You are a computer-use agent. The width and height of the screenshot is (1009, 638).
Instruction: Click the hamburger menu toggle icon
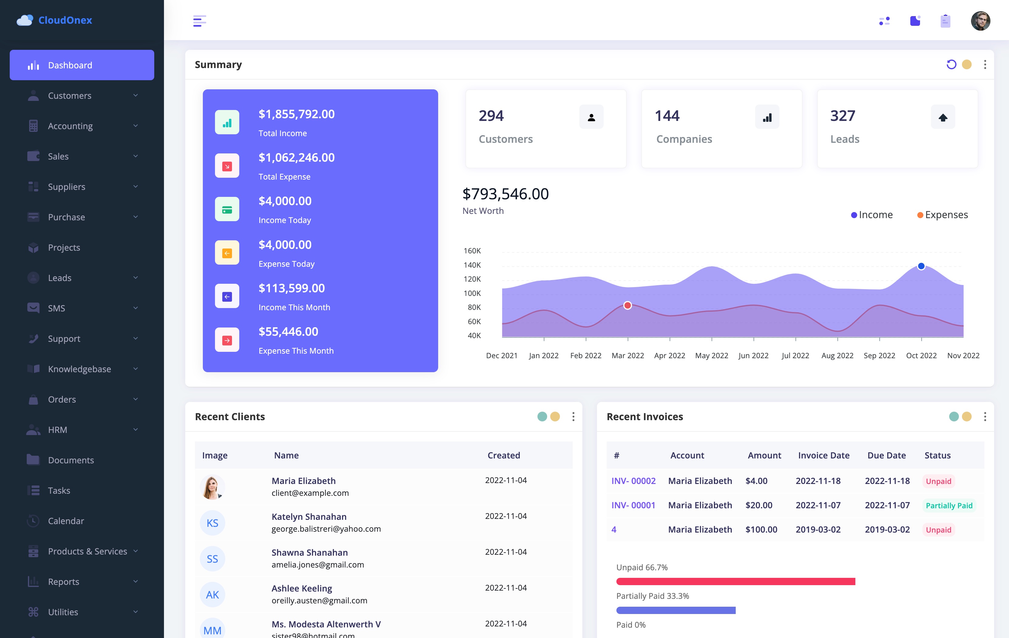coord(199,21)
